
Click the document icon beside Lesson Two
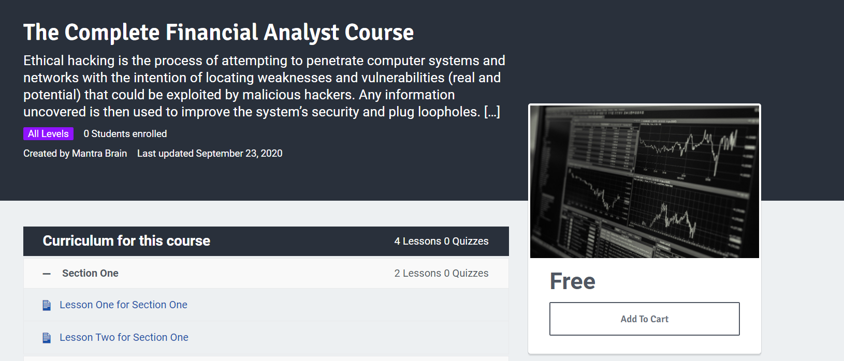click(47, 338)
